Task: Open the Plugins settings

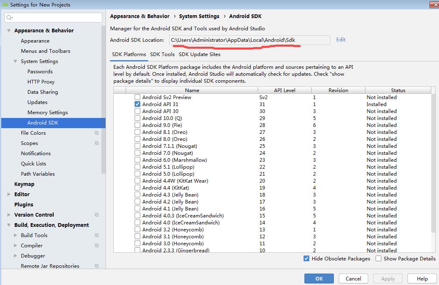Action: click(x=24, y=205)
